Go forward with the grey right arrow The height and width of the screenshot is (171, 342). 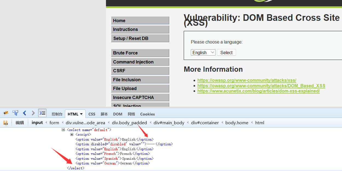(33, 113)
